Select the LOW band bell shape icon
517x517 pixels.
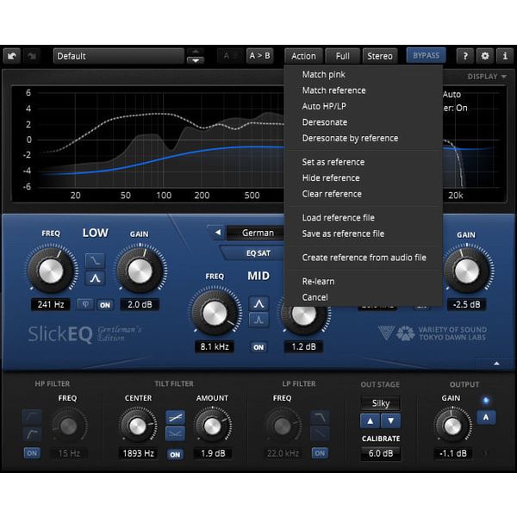click(95, 278)
